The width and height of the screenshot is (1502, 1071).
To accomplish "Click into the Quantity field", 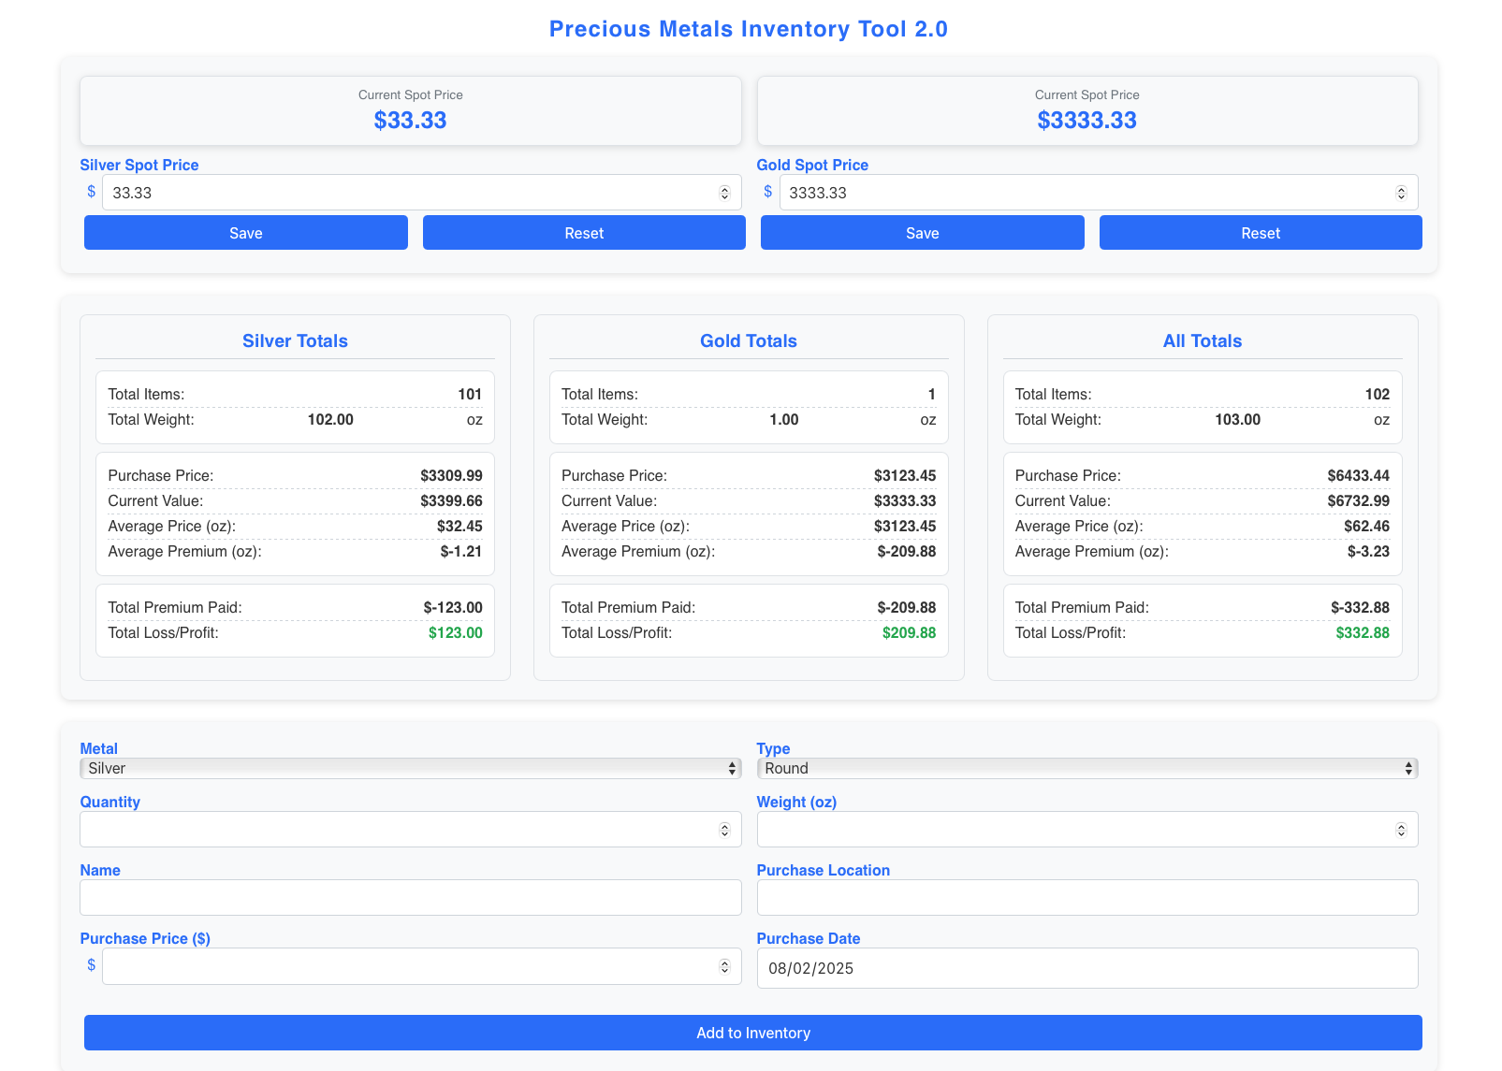I will (411, 830).
